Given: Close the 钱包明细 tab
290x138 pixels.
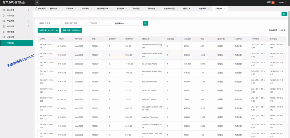Looking at the screenshot, I should [x=209, y=9].
